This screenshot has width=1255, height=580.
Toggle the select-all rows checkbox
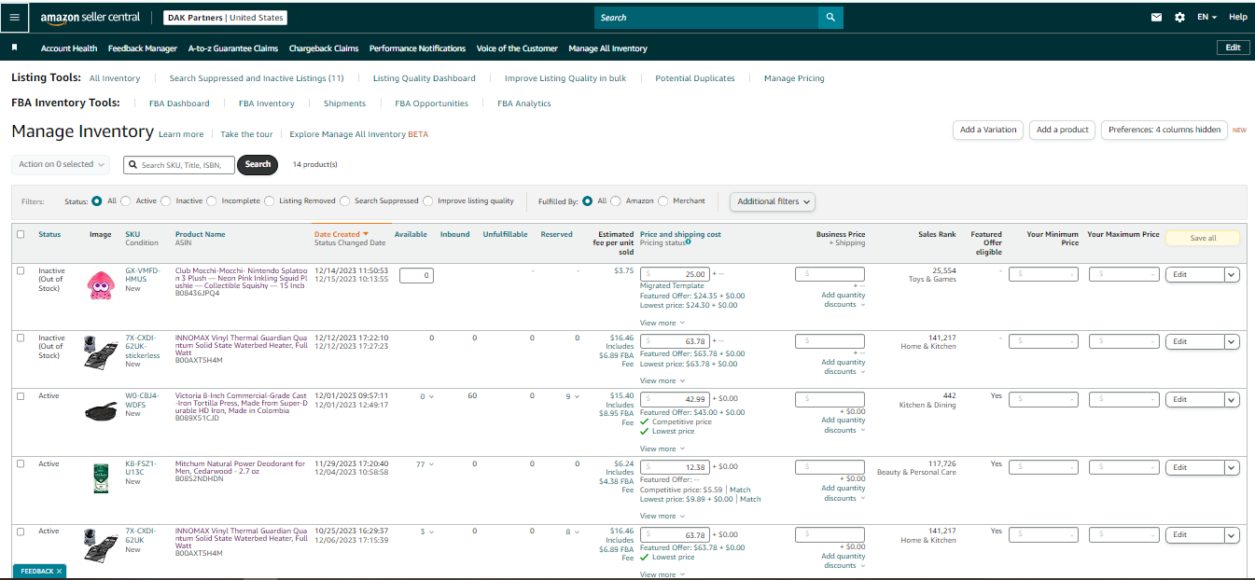(21, 234)
